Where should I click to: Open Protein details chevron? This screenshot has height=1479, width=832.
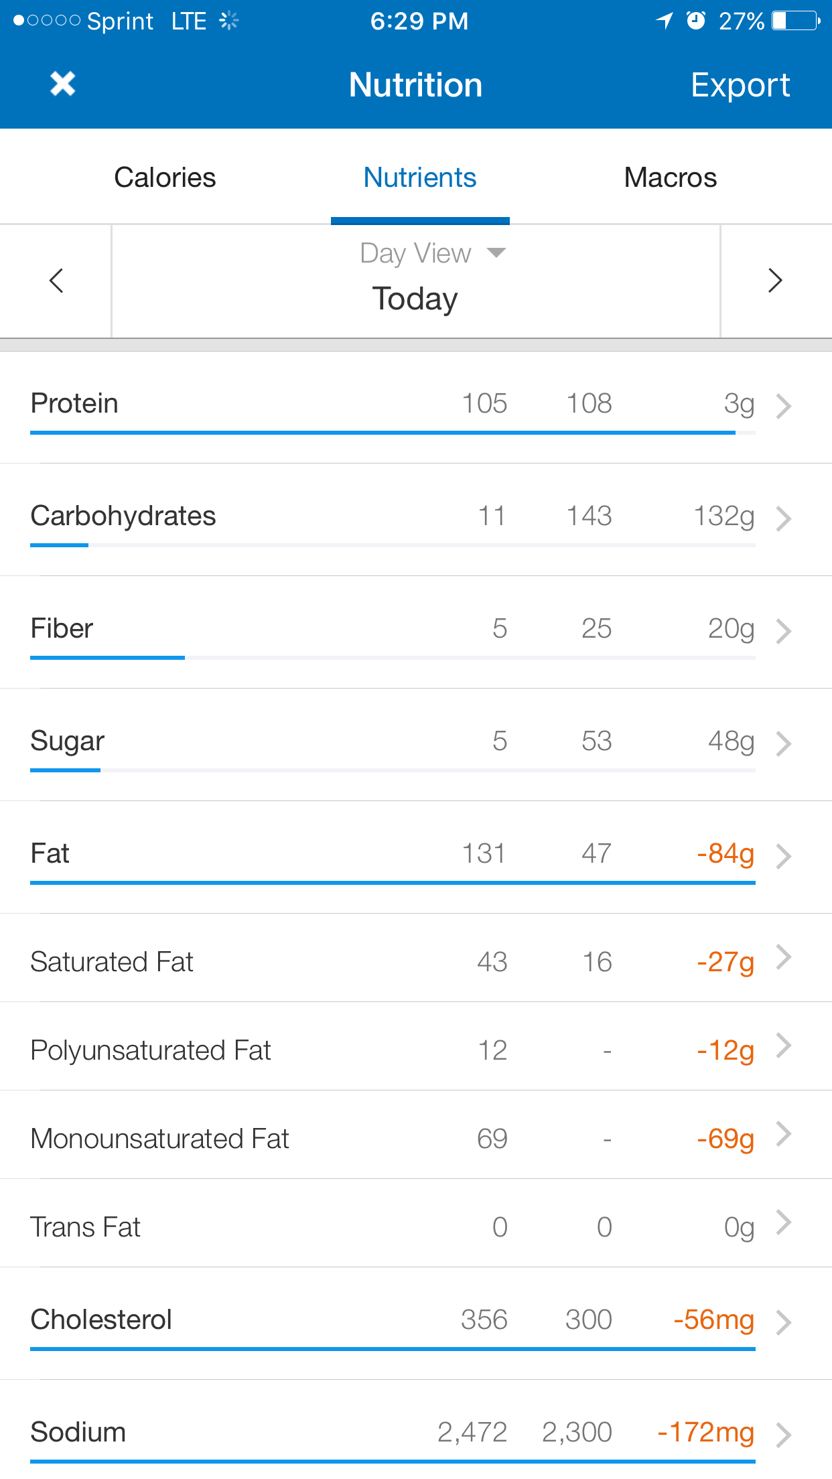[783, 406]
